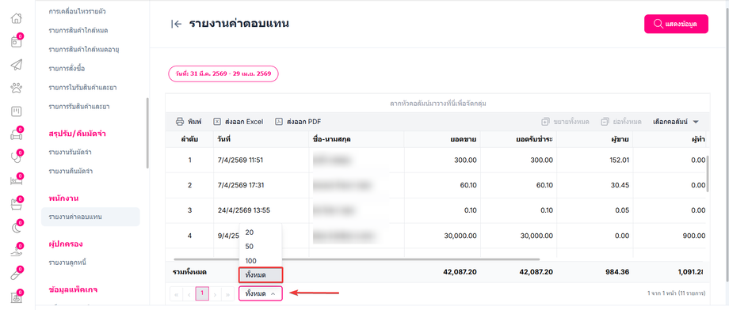Export table via ส่งออก PDF

(298, 122)
